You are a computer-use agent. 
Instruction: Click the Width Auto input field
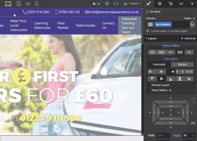click(x=163, y=135)
